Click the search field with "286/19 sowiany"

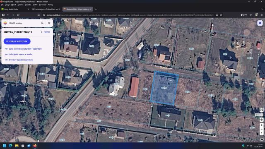24,23
